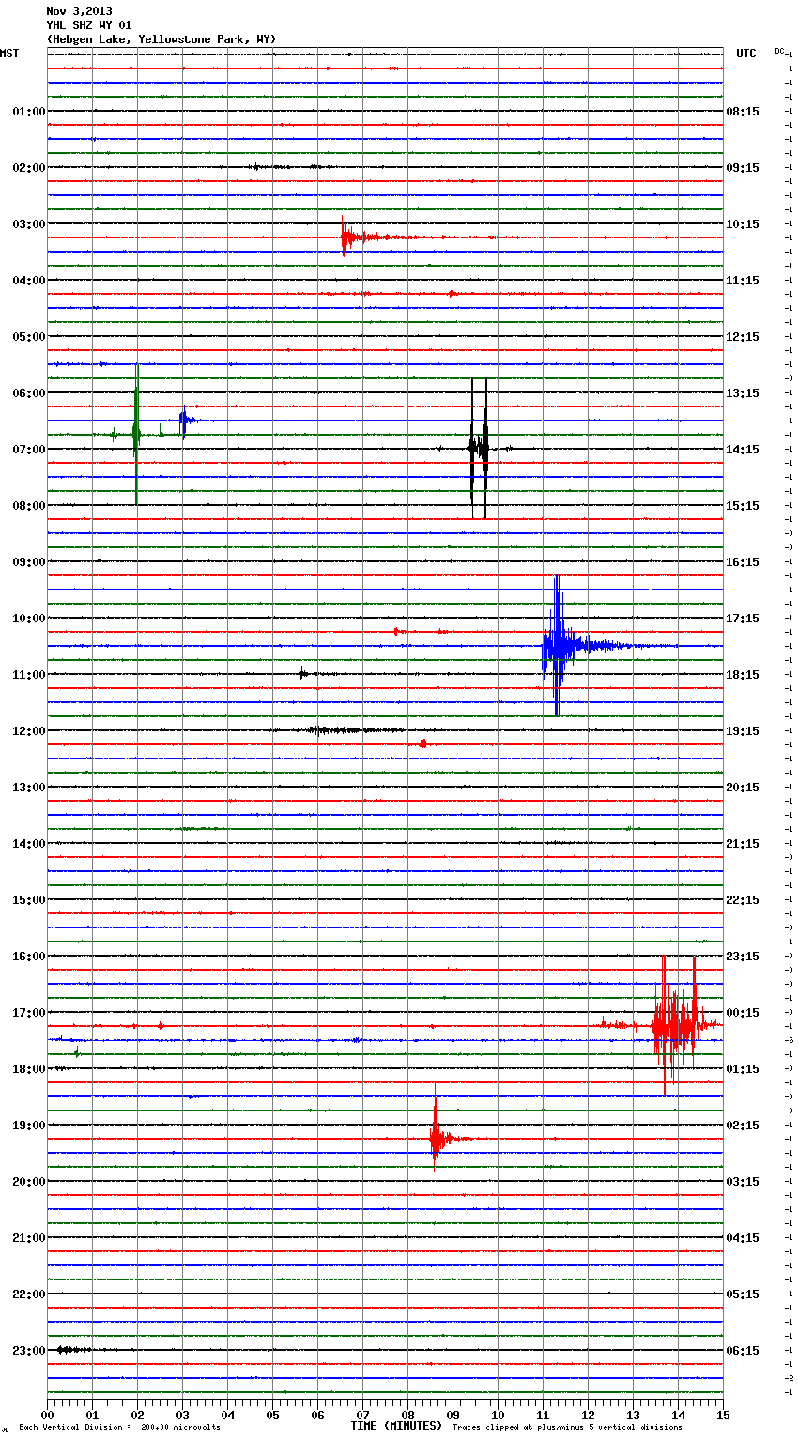
Task: Click the '06:00' MST time label
Action: pyautogui.click(x=28, y=393)
